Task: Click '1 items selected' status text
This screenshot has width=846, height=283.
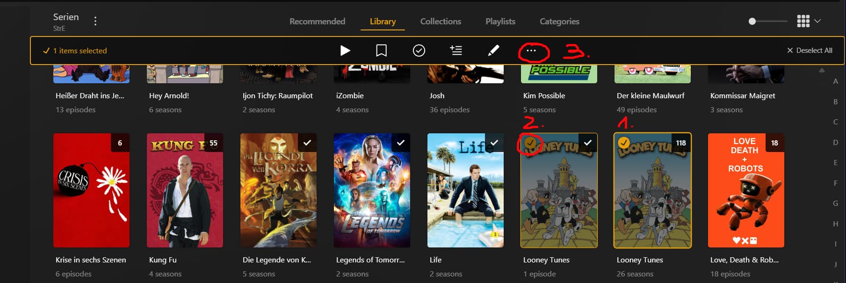Action: click(x=80, y=51)
